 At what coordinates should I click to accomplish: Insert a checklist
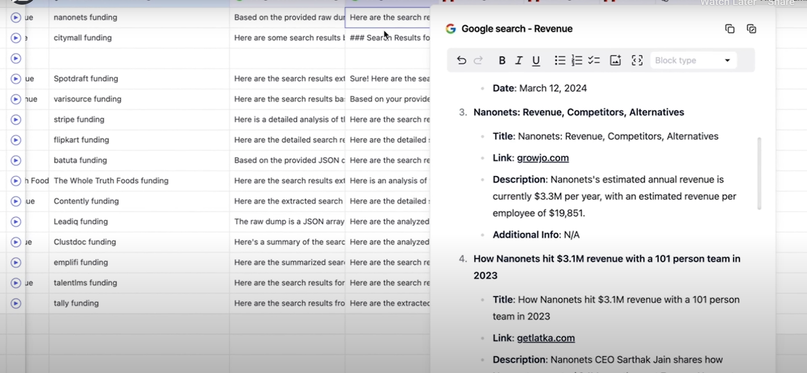pyautogui.click(x=594, y=60)
